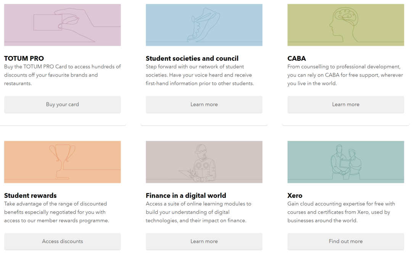Click the handshake business people illustration
412x254 pixels.
[x=346, y=162]
